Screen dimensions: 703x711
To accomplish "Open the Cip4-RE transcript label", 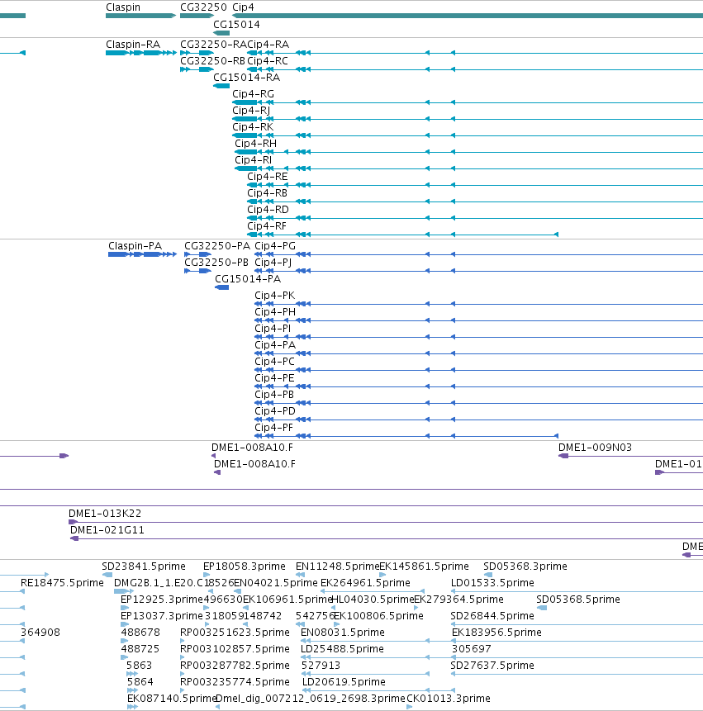I will coord(268,177).
